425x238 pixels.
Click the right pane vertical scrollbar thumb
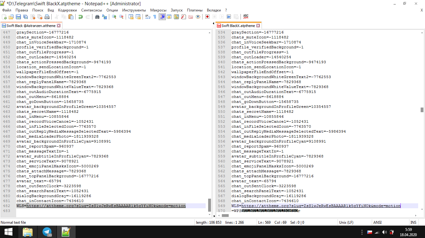422,110
